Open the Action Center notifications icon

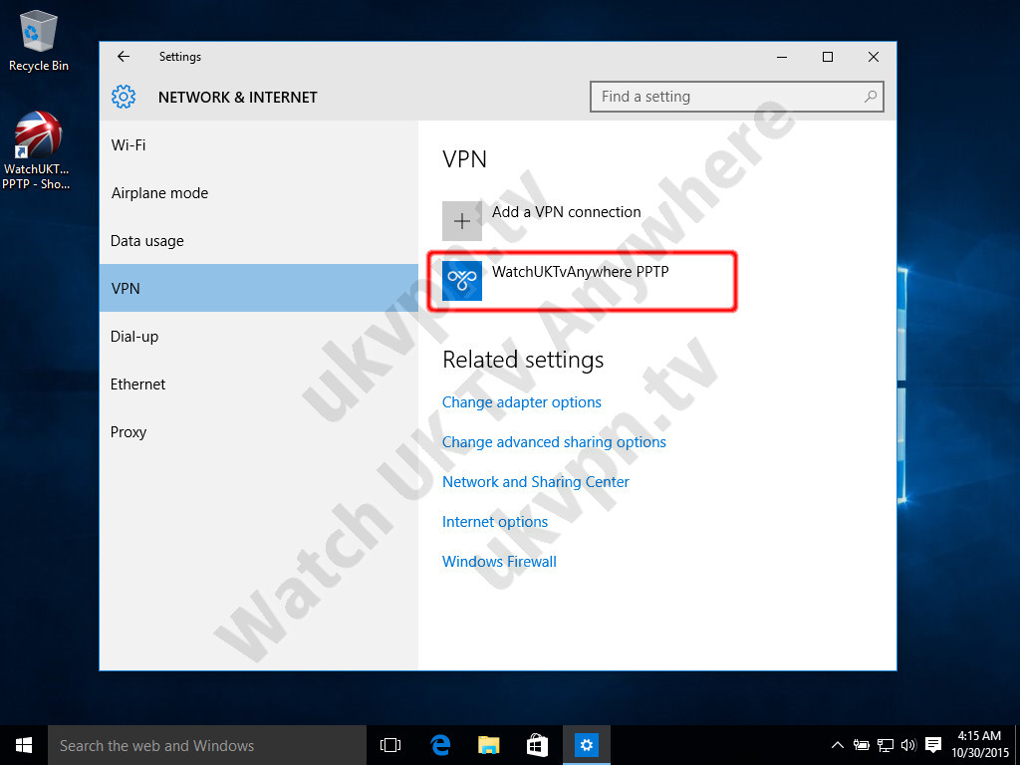pos(933,745)
